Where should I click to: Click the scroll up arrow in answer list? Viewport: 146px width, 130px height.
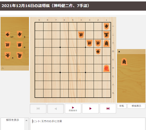click(x=26, y=120)
